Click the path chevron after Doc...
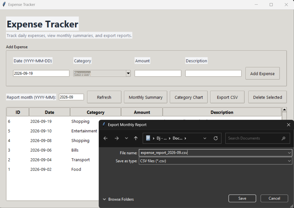The height and width of the screenshot is (208, 294). (185, 138)
